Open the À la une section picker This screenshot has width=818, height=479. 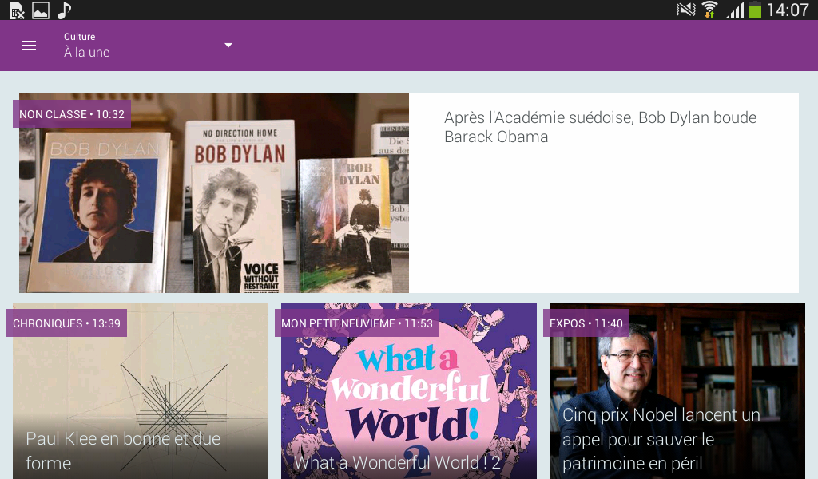click(x=88, y=50)
